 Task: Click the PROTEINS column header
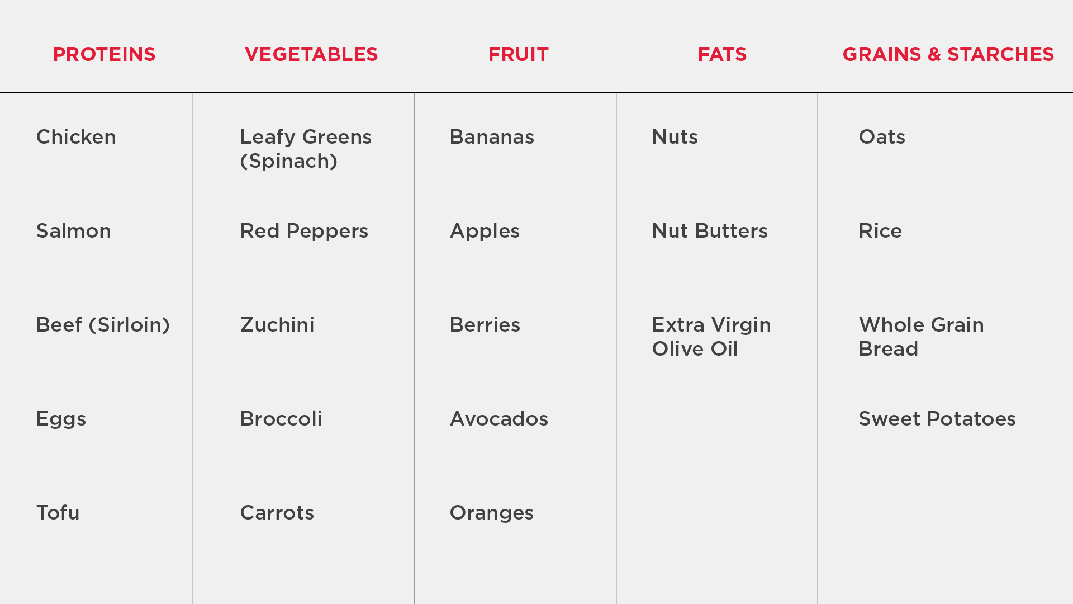104,54
